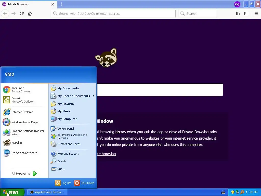Click the Start button
This screenshot has height=196, width=261.
(12, 192)
